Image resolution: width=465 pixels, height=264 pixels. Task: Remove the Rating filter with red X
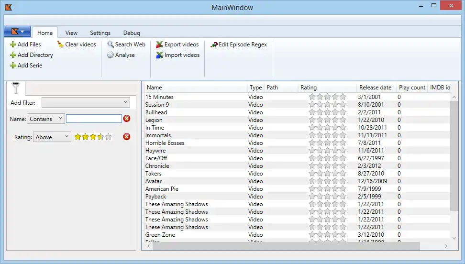(x=126, y=137)
